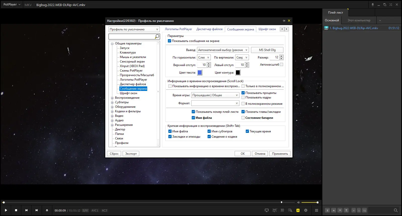Open the 'Вывод' output dropdown
402x216 pixels.
click(x=223, y=50)
